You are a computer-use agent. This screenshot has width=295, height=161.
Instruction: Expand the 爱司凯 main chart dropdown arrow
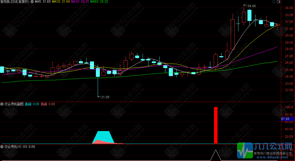point(32,2)
